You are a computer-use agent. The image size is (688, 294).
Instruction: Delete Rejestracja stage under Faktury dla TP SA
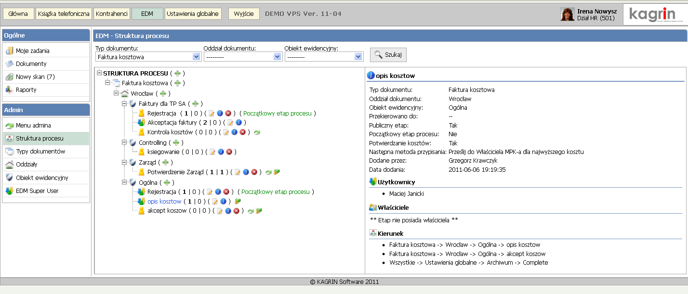pos(228,114)
